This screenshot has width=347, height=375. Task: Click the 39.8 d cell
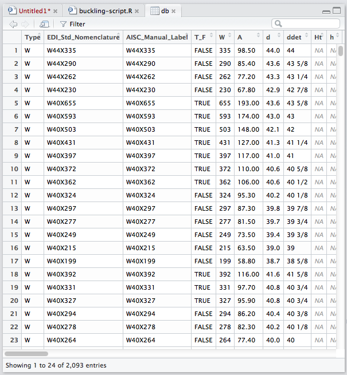point(273,208)
